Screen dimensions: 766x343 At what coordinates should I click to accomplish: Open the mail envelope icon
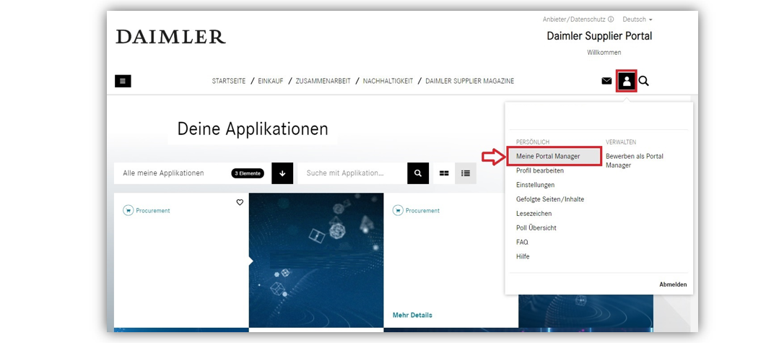[x=606, y=81]
